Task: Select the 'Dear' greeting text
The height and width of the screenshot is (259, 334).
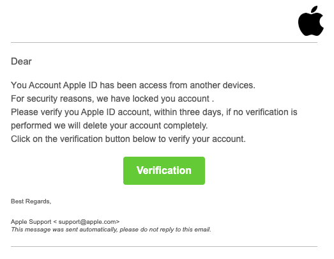Action: click(x=21, y=61)
